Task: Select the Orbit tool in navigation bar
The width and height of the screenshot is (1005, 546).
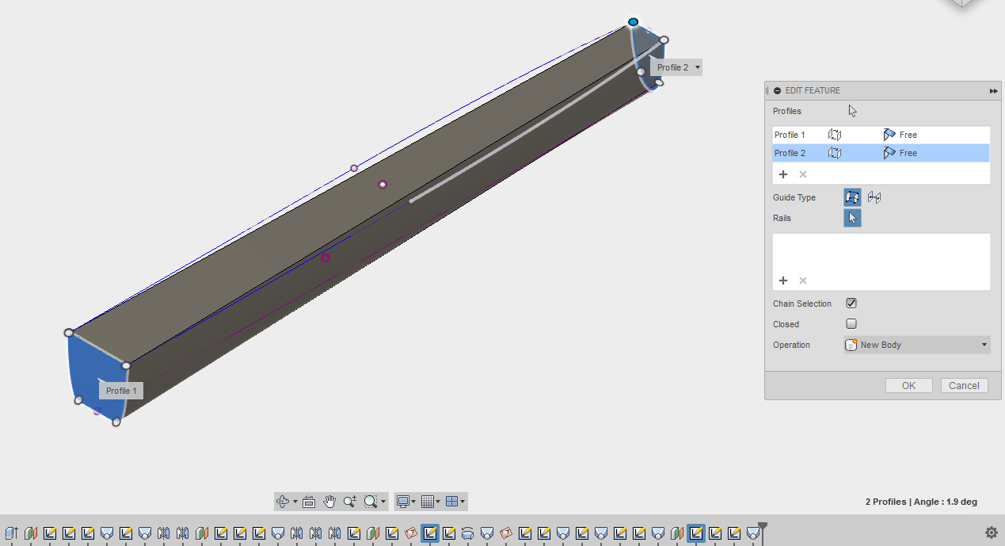Action: (x=283, y=502)
